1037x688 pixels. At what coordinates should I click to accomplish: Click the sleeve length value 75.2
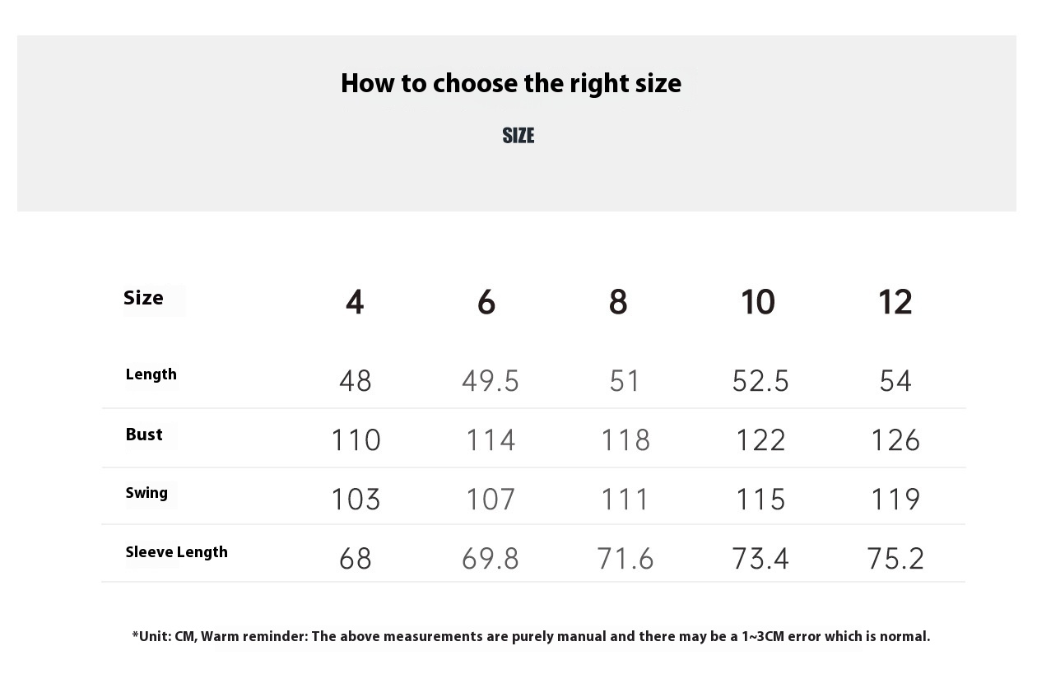click(895, 559)
